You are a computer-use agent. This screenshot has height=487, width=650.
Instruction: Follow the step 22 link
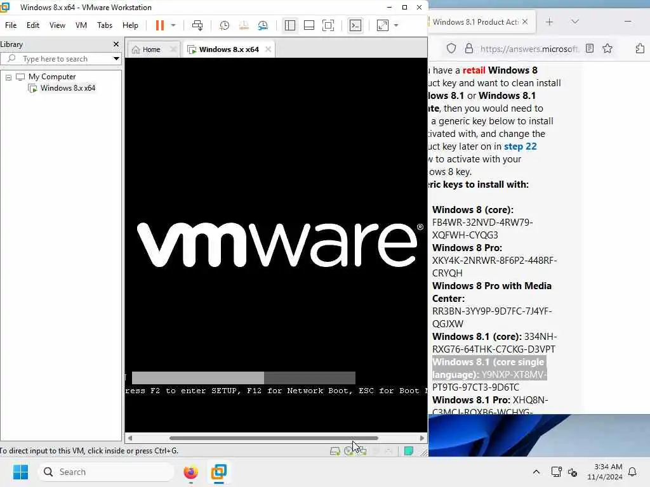coord(521,146)
